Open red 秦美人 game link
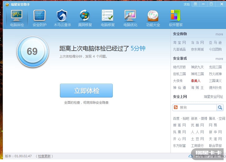 [196, 81]
